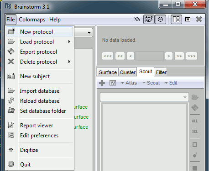Click the Digitize dots icon
Viewport: 209px width, 171px height.
11,150
